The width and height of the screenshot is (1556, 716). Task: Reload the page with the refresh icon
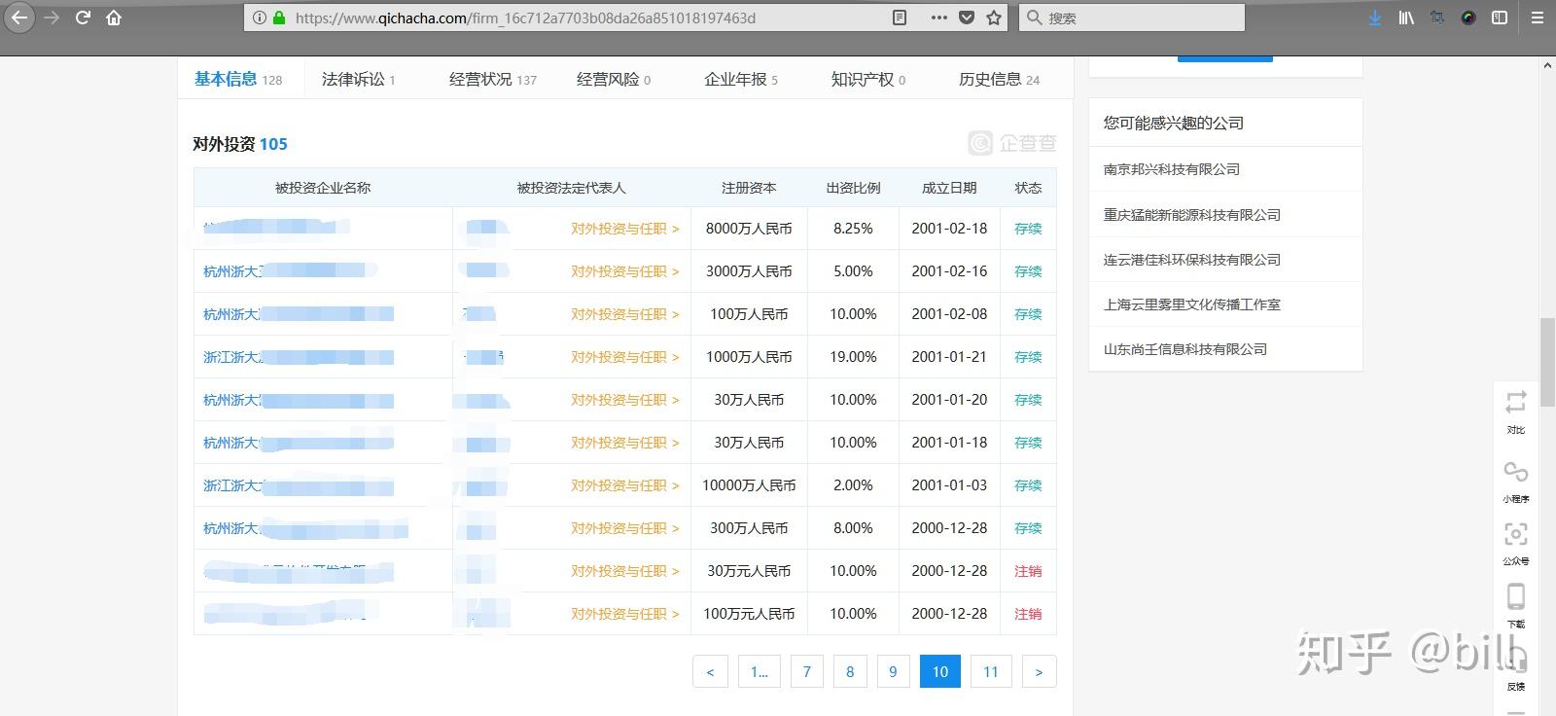click(x=83, y=18)
